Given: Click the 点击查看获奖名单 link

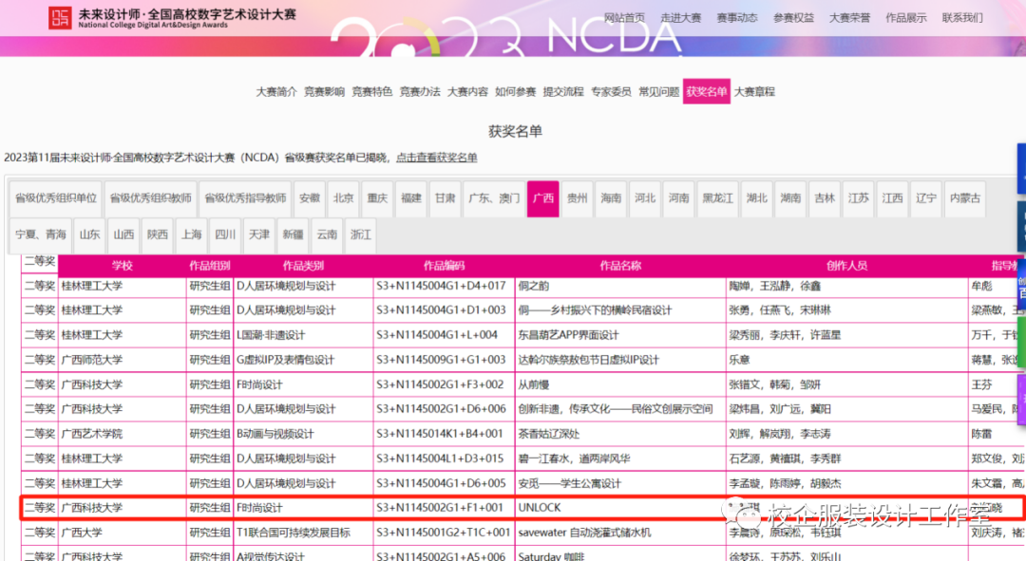Looking at the screenshot, I should click(x=436, y=158).
